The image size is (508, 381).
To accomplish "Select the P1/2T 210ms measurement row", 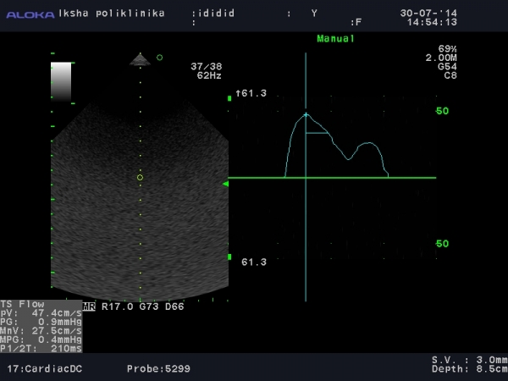I will click(39, 347).
